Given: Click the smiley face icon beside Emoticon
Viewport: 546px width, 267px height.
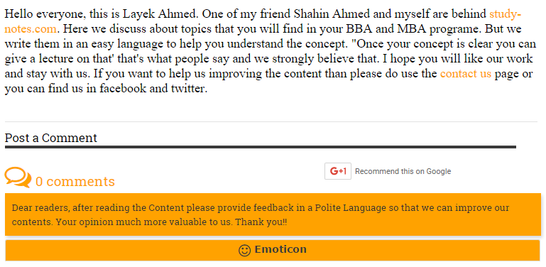Looking at the screenshot, I should [244, 250].
